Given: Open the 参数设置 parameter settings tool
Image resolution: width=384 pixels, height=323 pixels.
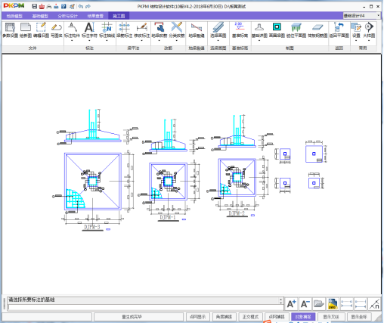Looking at the screenshot, I should [x=10, y=30].
